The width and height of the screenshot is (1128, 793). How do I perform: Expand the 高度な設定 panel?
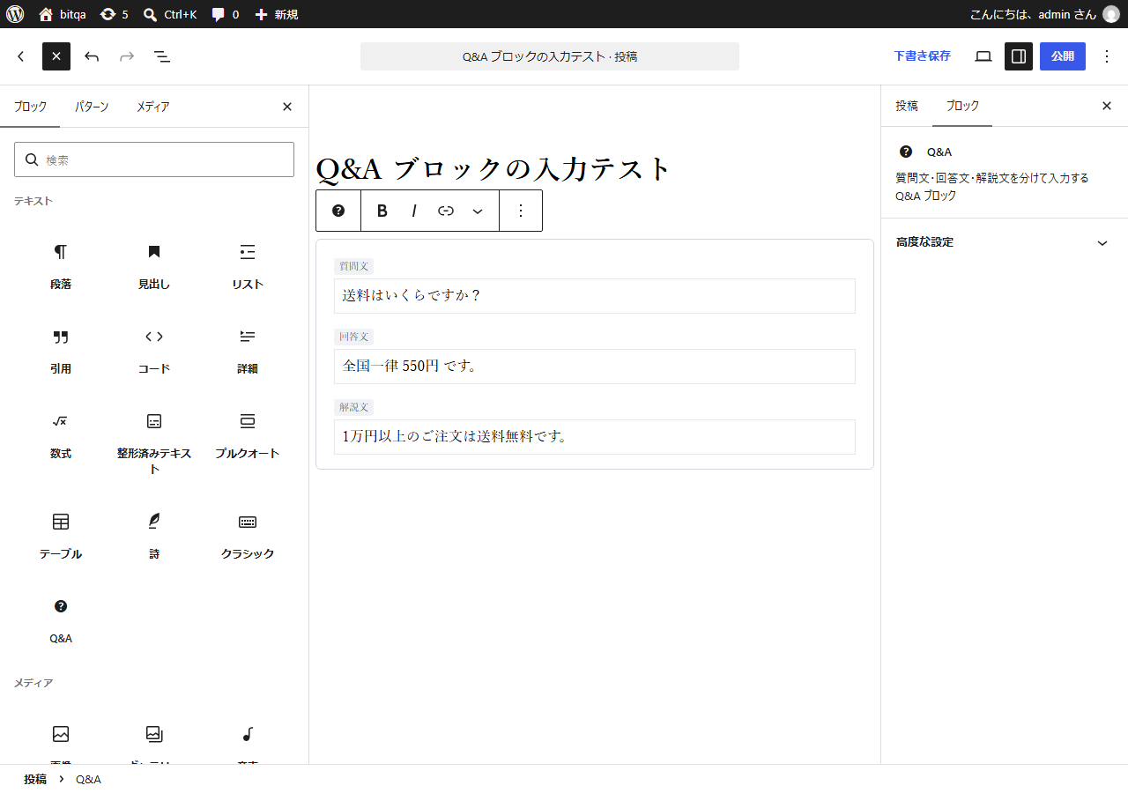1004,242
